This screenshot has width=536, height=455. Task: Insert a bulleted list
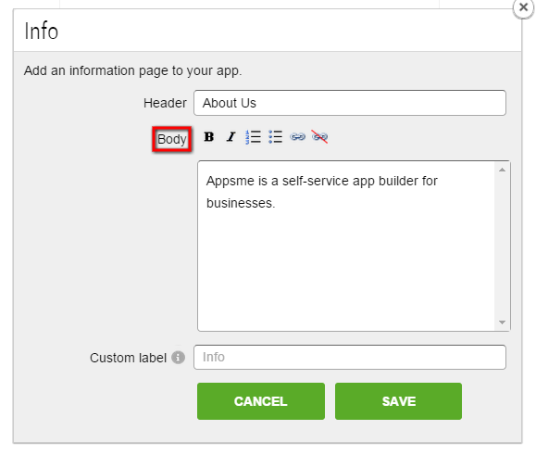275,137
